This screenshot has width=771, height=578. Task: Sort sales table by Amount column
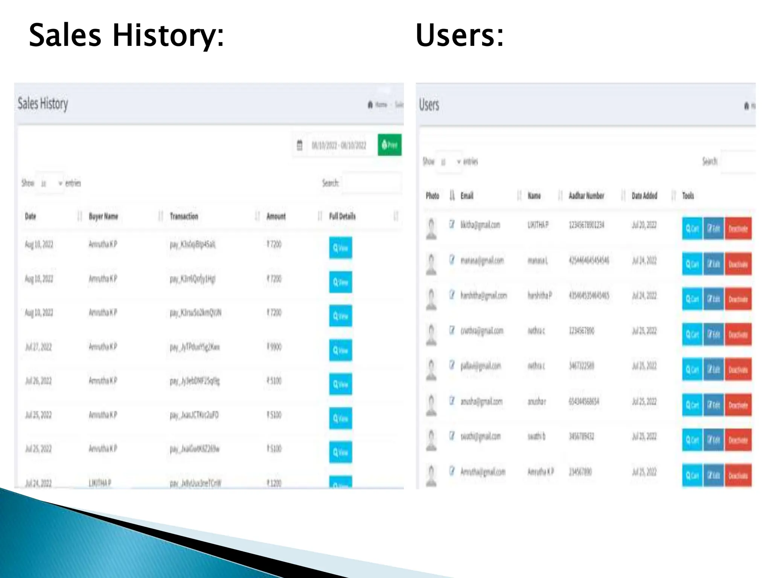click(294, 216)
